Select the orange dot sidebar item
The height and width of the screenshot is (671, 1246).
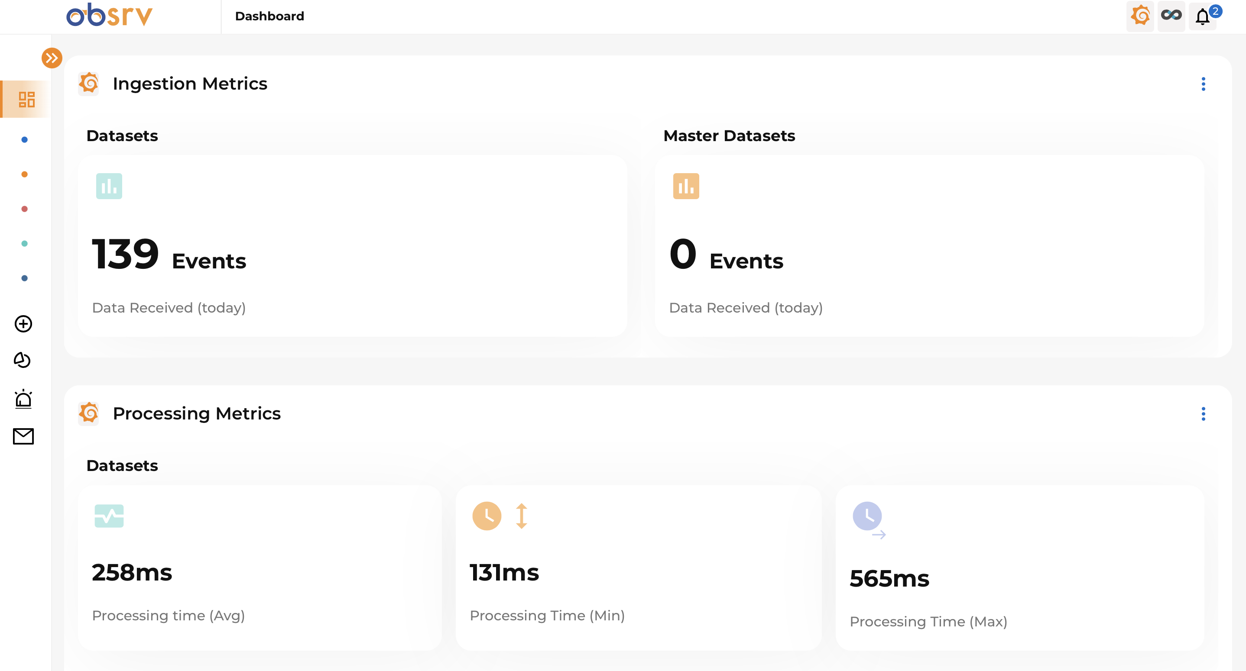(x=25, y=174)
